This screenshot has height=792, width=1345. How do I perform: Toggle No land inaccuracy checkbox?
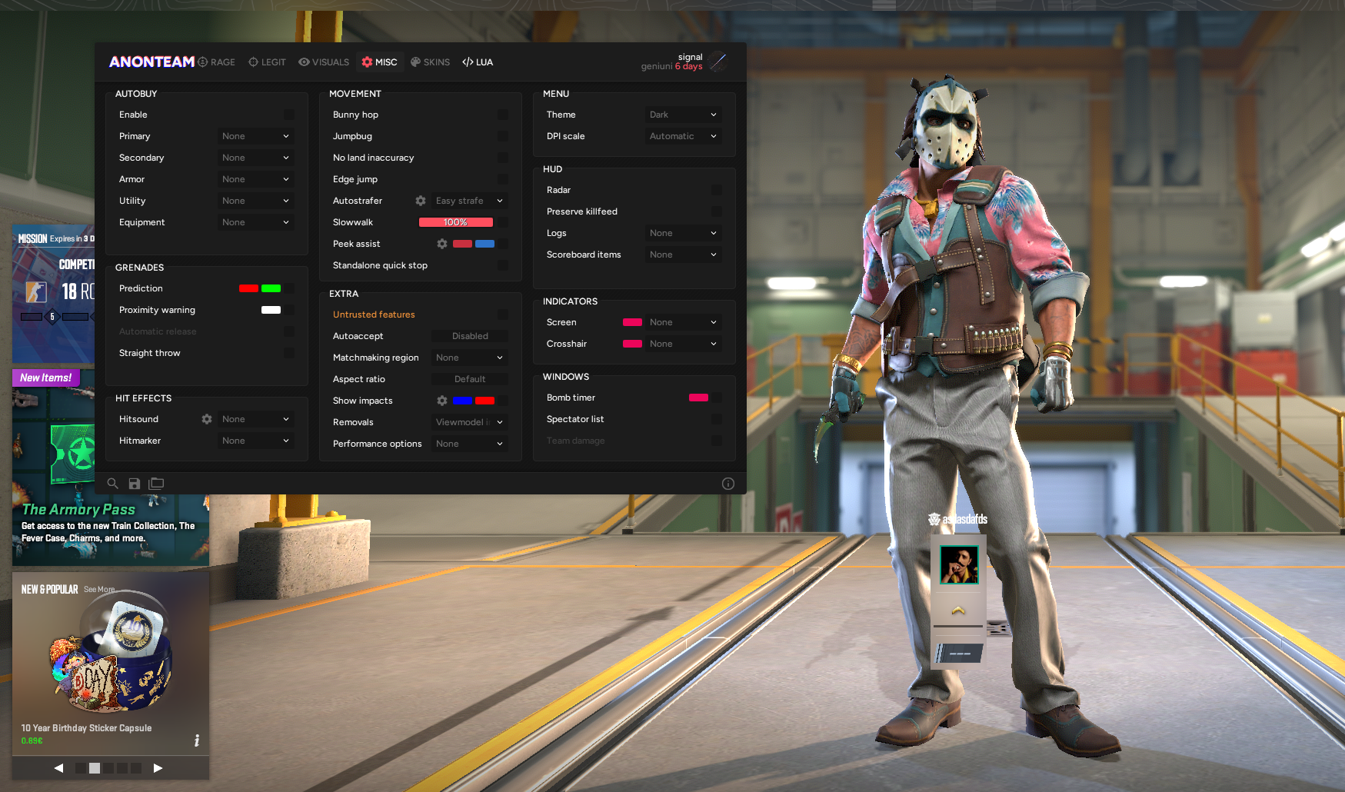tap(503, 158)
